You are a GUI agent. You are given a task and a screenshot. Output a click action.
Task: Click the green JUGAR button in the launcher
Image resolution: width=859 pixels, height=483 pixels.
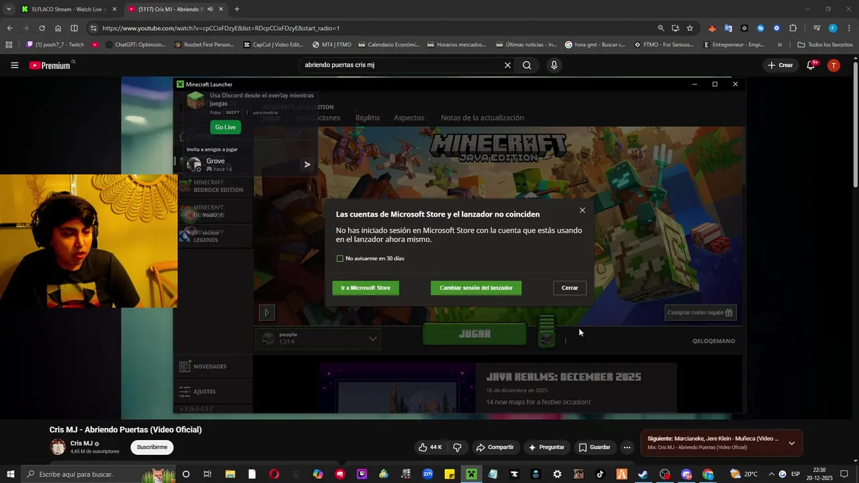pos(474,334)
